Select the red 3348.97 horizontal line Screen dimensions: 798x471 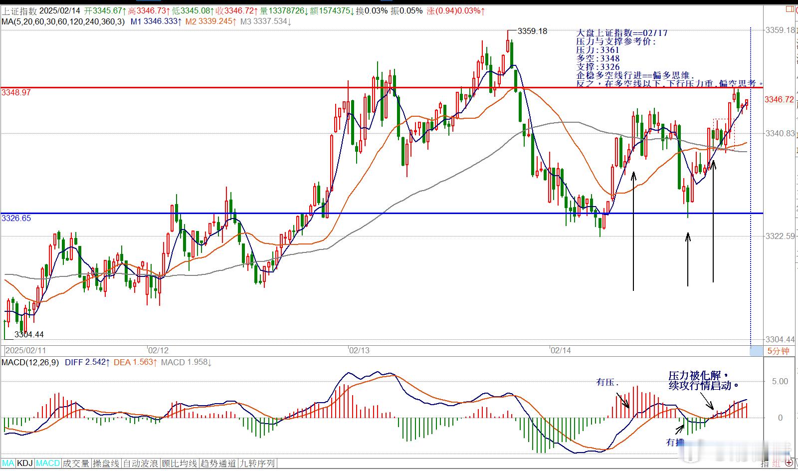coord(382,87)
